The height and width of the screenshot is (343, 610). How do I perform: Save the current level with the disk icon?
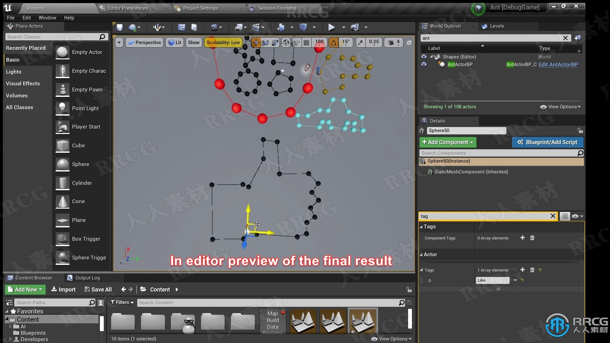119,27
